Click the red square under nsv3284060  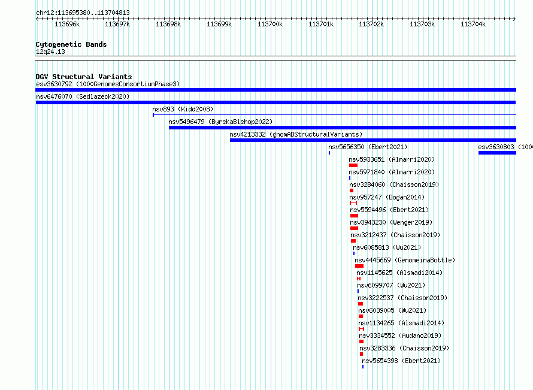[x=352, y=191]
